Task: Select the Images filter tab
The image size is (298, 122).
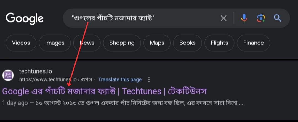Action: [55, 43]
